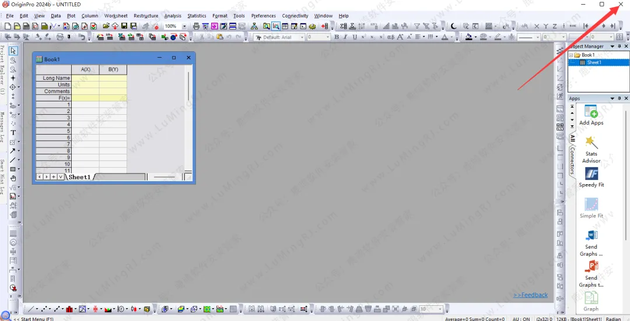Open the Default: Arial font dropdown
630x321 pixels.
coord(302,37)
